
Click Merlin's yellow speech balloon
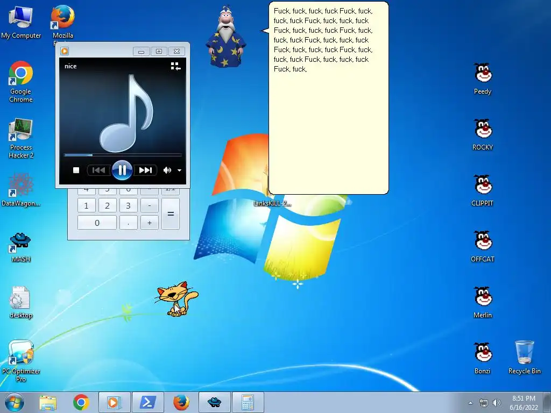(x=329, y=98)
